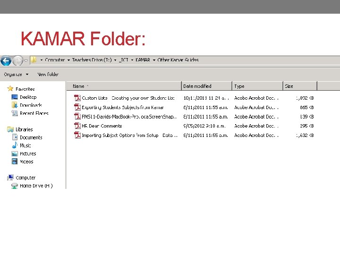Click the 865 KB size cell

pos(307,107)
